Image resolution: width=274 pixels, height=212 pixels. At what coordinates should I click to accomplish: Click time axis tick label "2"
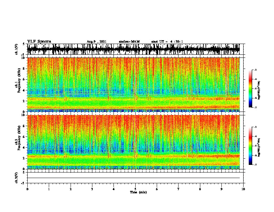(71, 189)
